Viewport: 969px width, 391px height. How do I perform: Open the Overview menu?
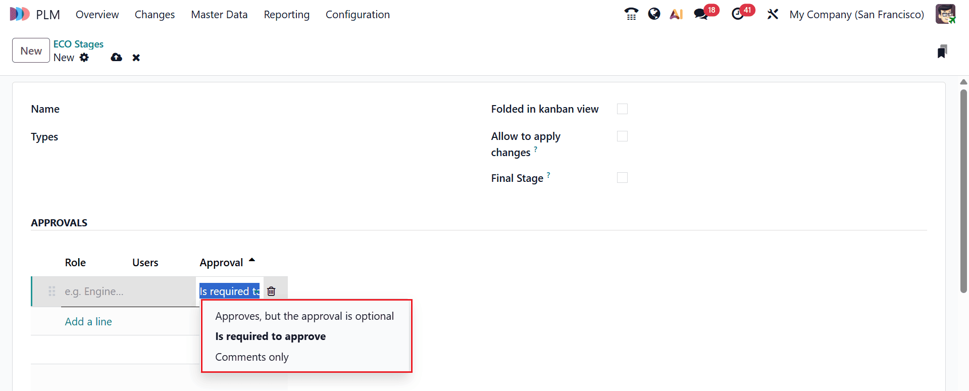97,15
